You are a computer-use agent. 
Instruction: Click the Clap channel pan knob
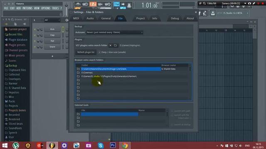pos(38,35)
